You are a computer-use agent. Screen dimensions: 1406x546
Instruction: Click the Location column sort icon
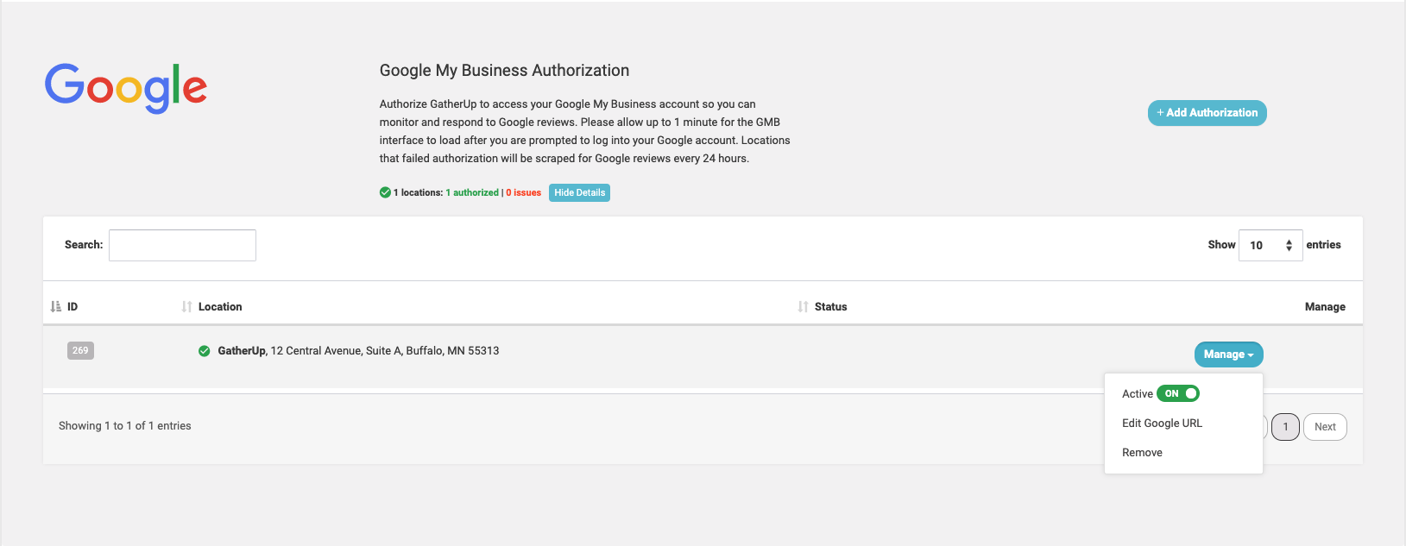[x=186, y=306]
